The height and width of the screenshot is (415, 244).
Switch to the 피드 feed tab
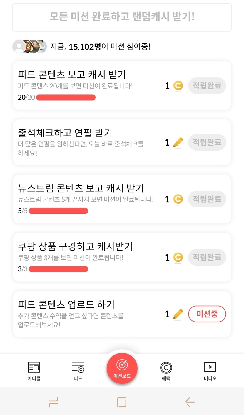[x=78, y=367]
